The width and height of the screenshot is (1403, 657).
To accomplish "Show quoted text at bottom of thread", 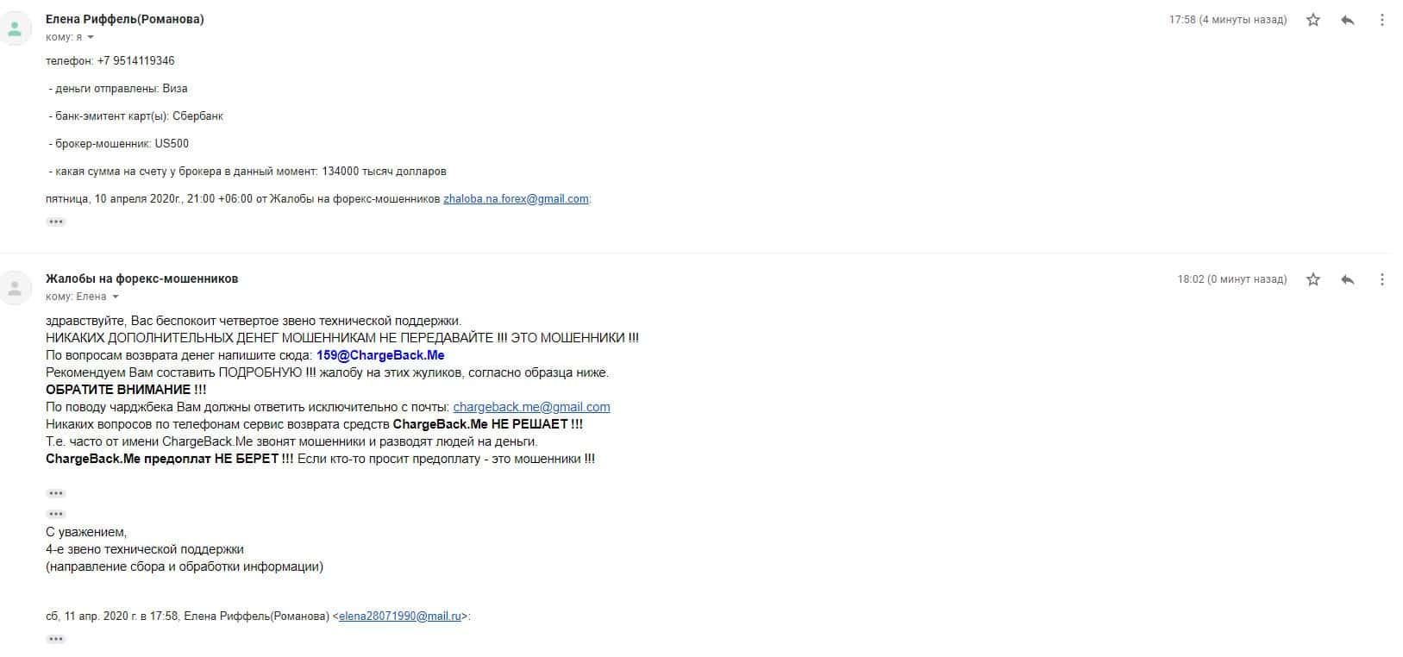I will point(56,639).
